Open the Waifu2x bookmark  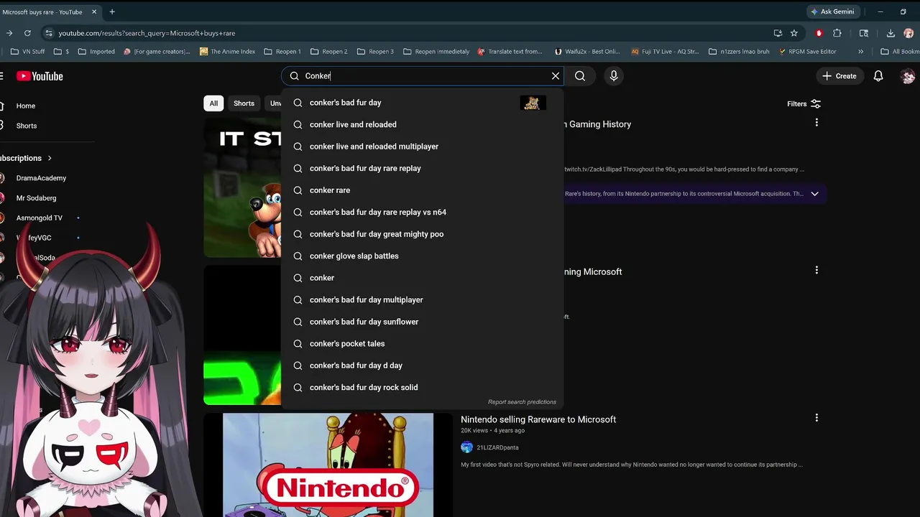587,52
